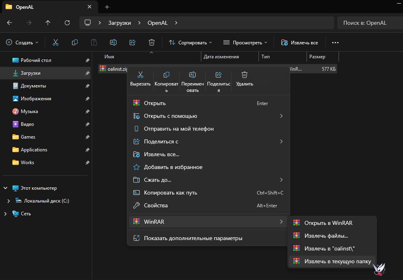
Task: Select Извлечь все... in the context menu
Action: coord(209,154)
